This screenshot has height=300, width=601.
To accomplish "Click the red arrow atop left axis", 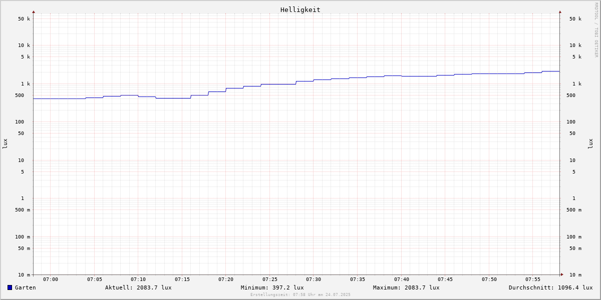I will pyautogui.click(x=34, y=11).
